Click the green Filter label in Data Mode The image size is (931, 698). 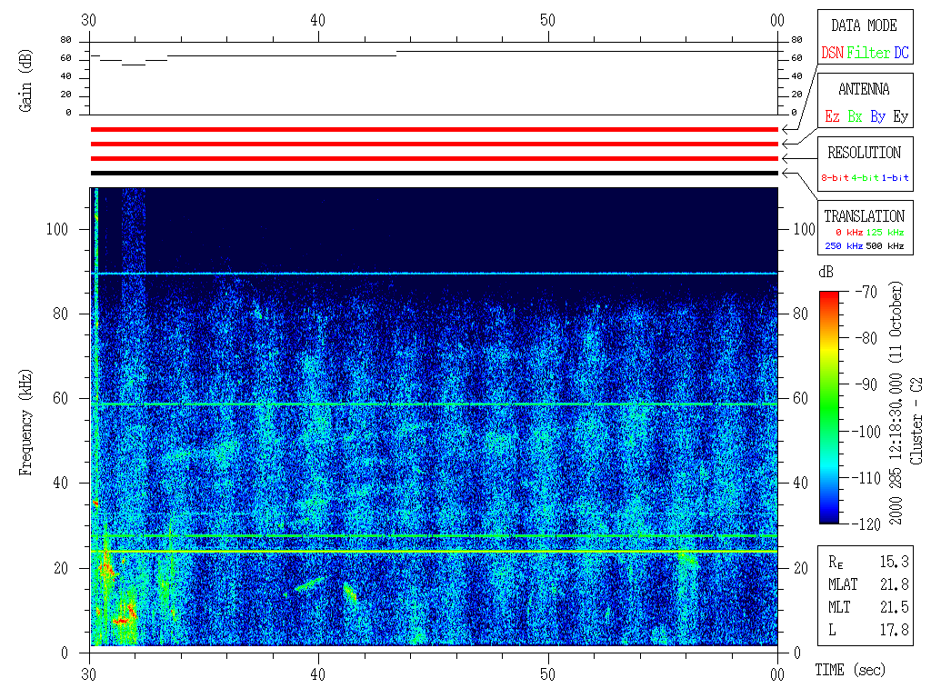pos(868,54)
